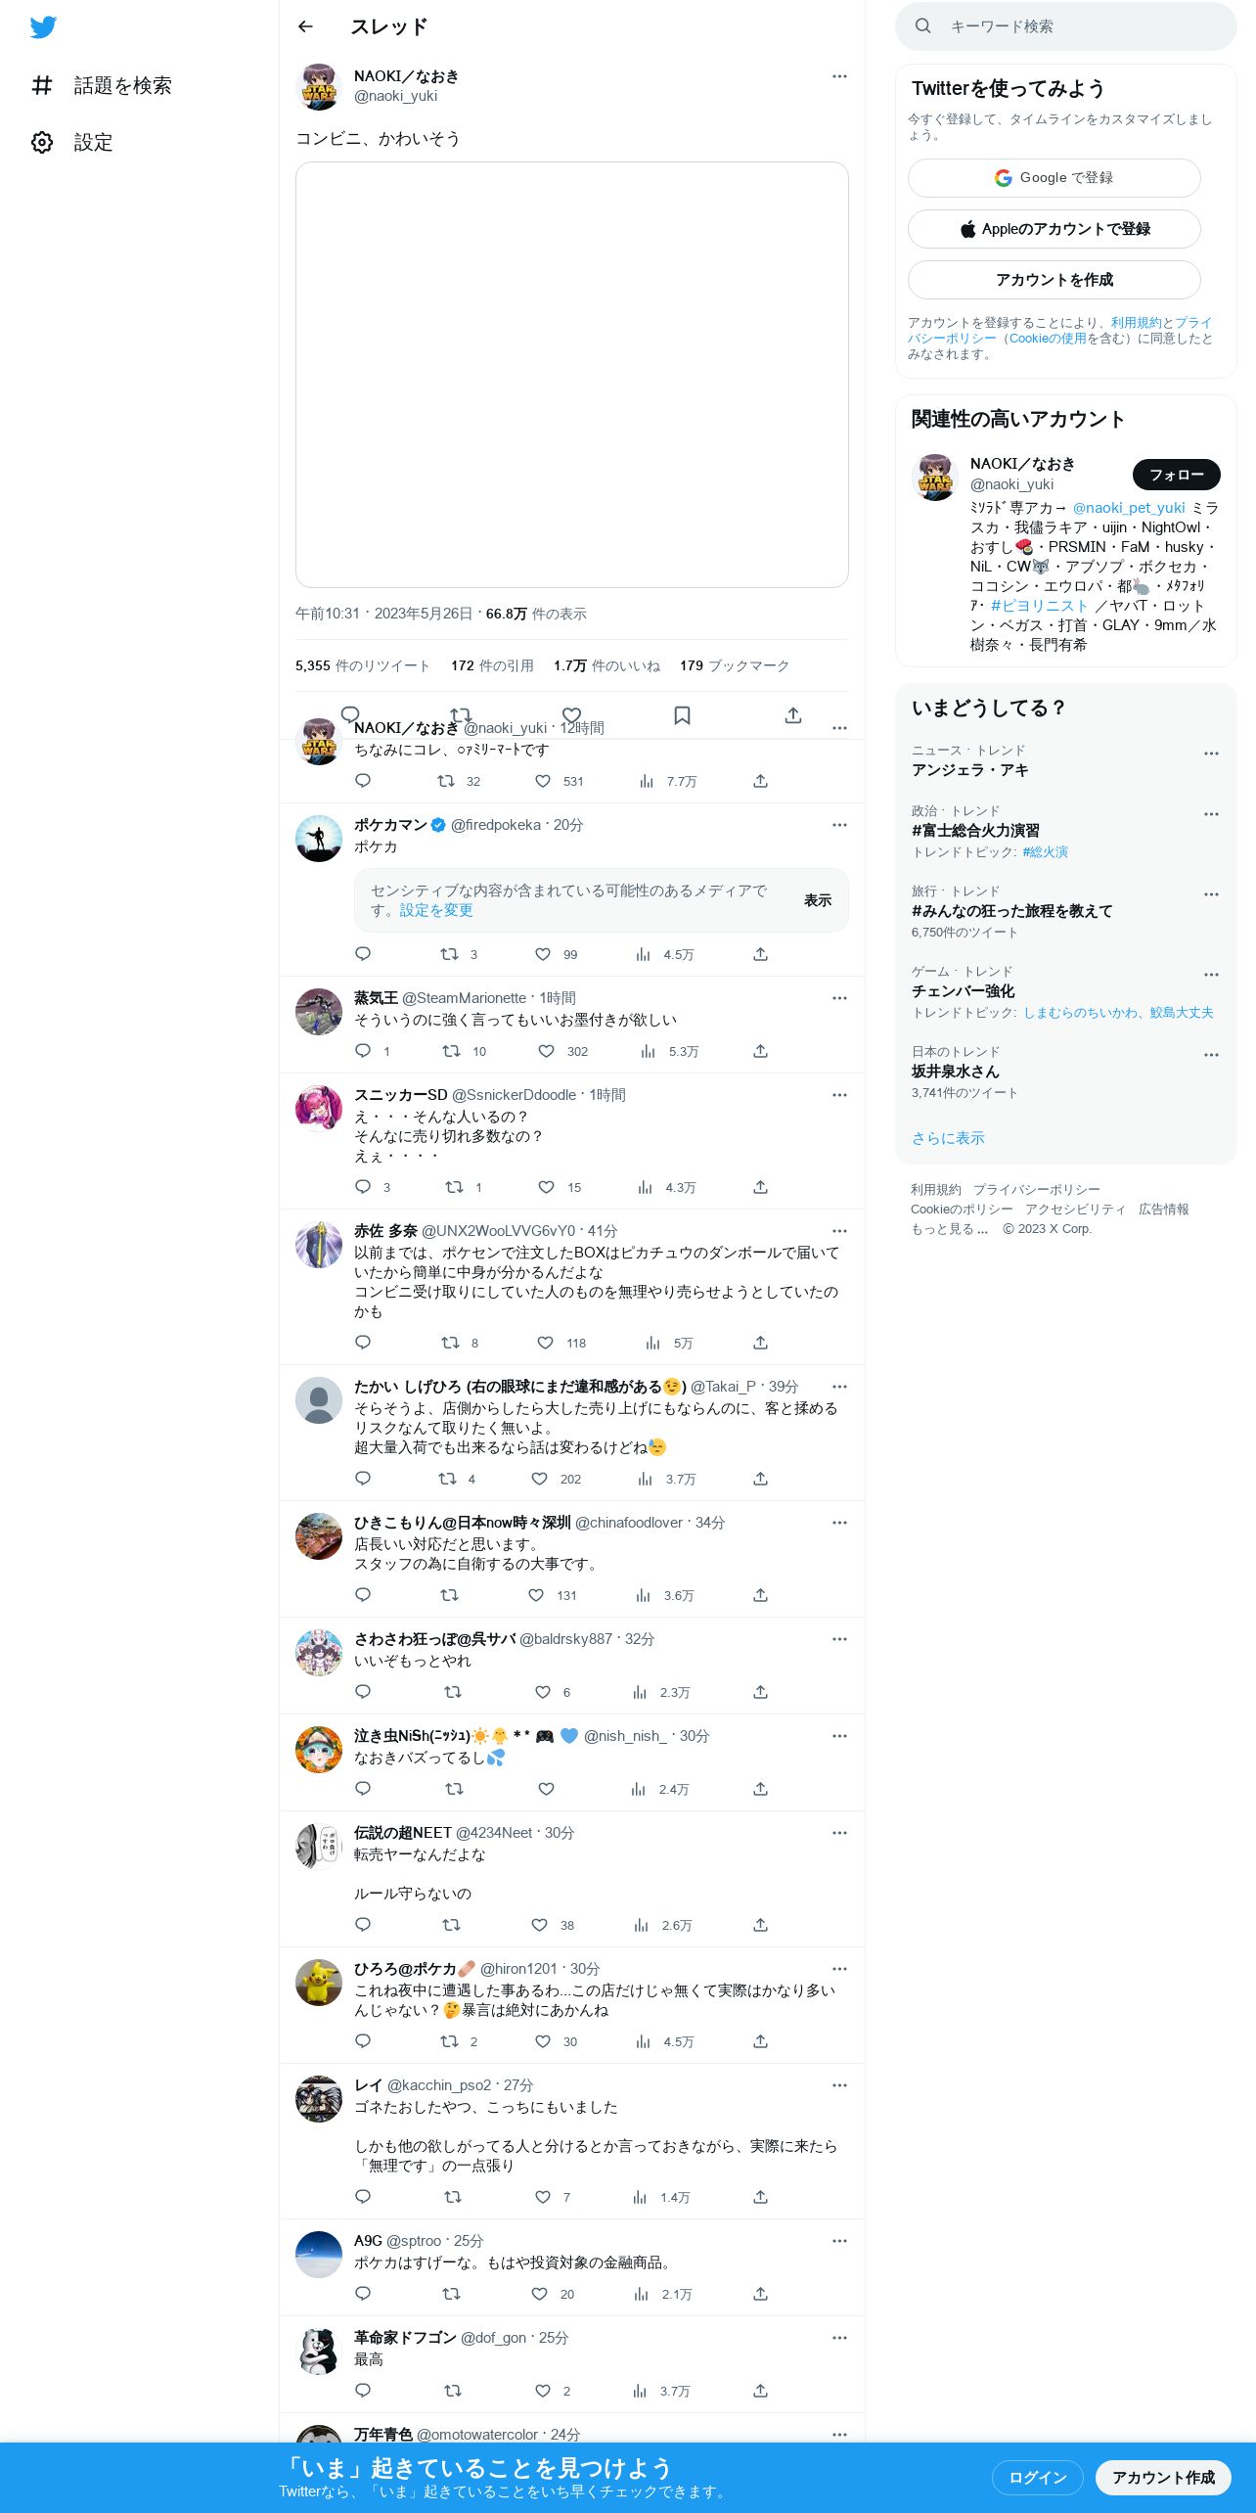
Task: Share the main tweet via share icon
Action: (x=793, y=715)
